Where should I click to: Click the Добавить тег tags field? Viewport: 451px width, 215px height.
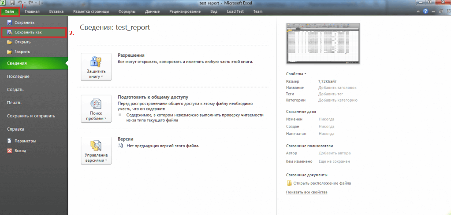[x=331, y=94]
